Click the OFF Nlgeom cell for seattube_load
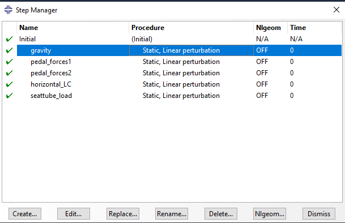Image resolution: width=345 pixels, height=223 pixels. coord(262,96)
